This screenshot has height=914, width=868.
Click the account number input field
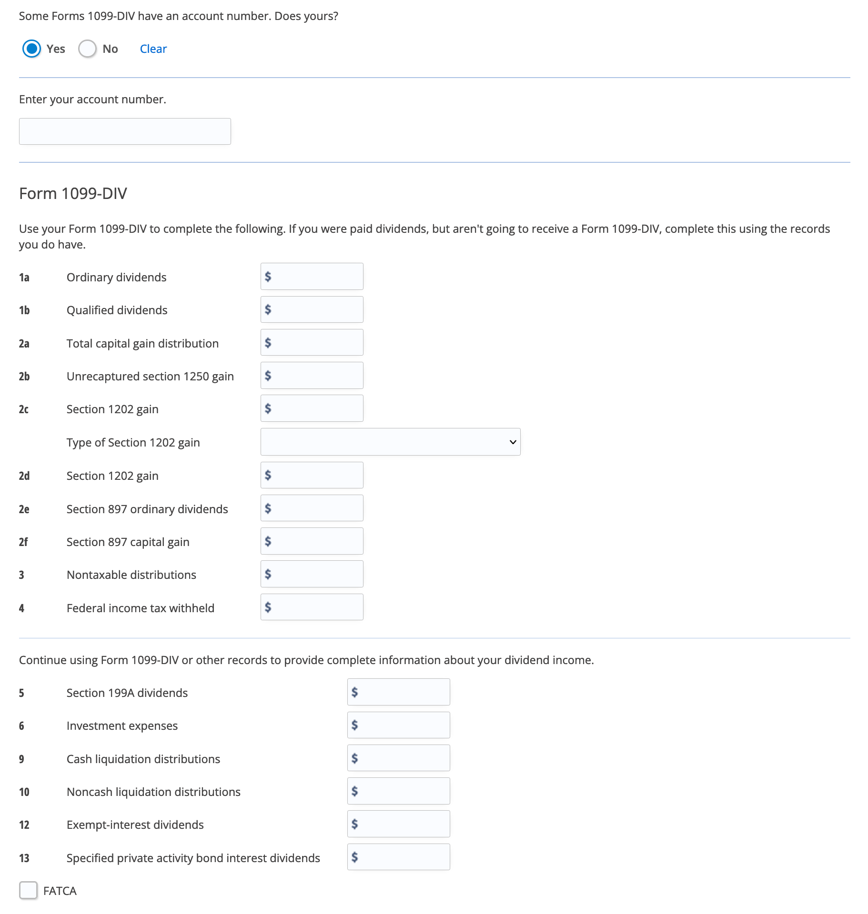125,131
